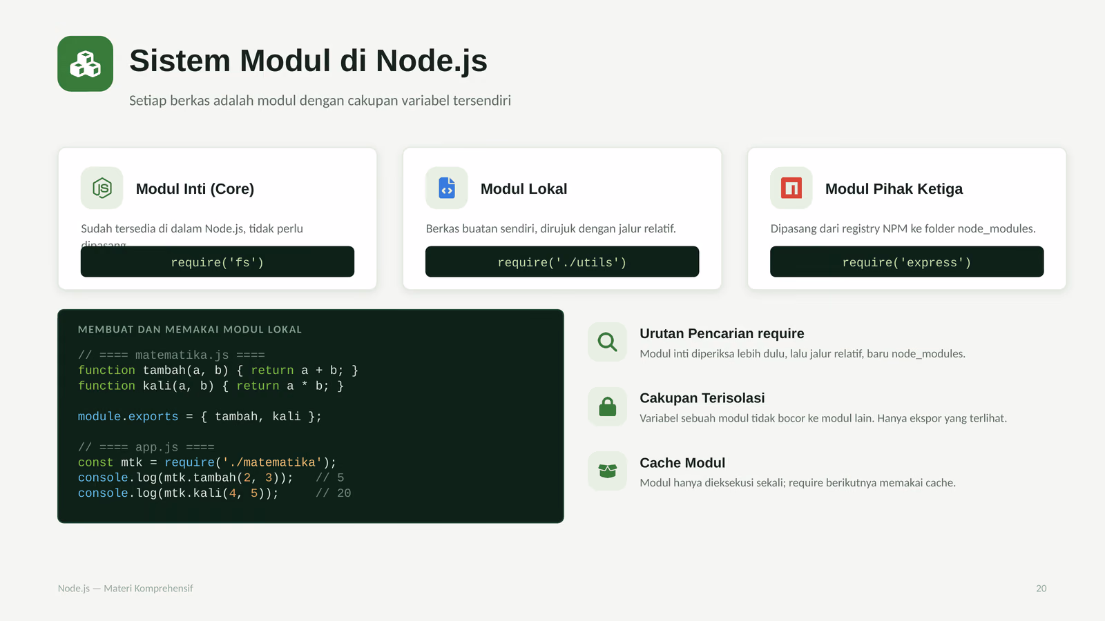Click the code line defining function tambah

tap(218, 371)
